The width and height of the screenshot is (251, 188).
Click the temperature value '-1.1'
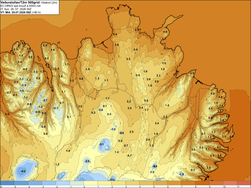point(28,80)
